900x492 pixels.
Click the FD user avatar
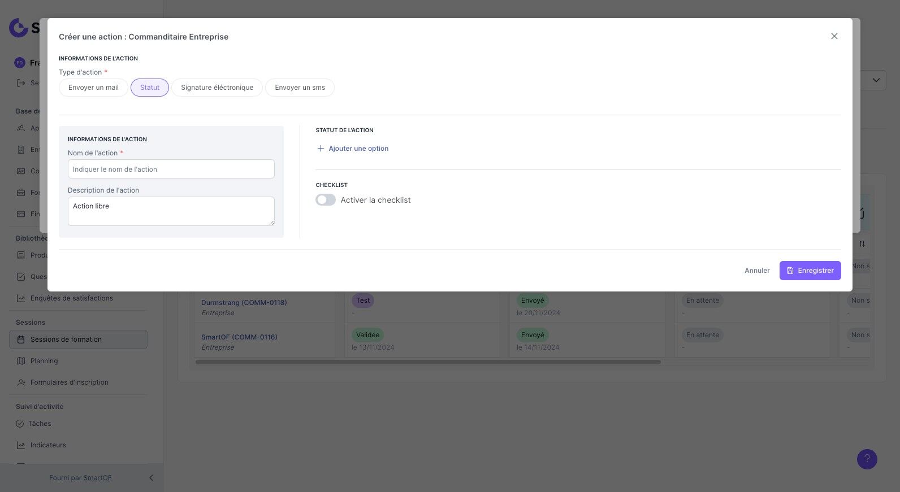(x=20, y=63)
